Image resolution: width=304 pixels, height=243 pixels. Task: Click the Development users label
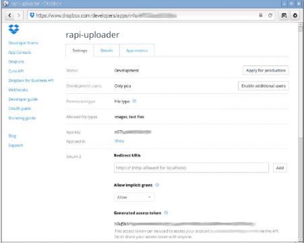[x=84, y=86]
